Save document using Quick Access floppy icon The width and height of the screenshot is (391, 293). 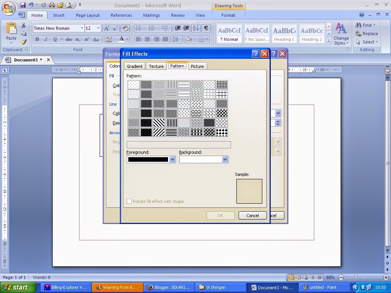pyautogui.click(x=23, y=5)
